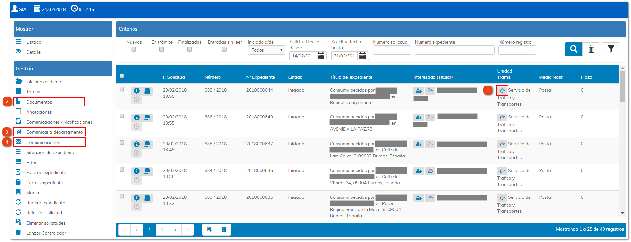Click thumbs-up icon in row 688 / 2018
The height and width of the screenshot is (242, 631).
tap(502, 91)
